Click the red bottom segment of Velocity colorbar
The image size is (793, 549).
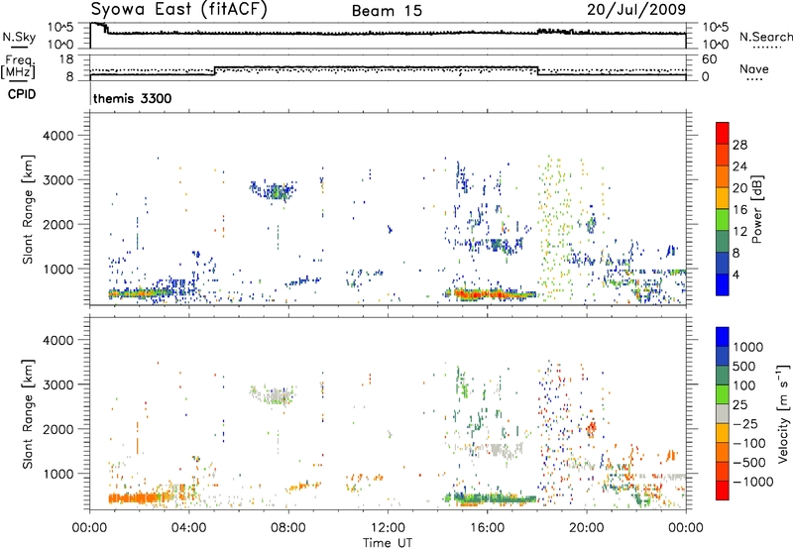[x=723, y=491]
